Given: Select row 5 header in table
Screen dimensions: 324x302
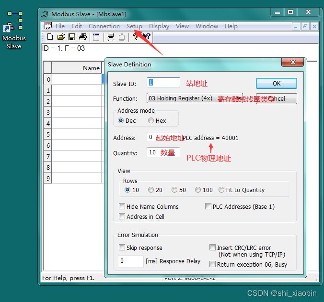Looking at the screenshot, I should point(48,134).
